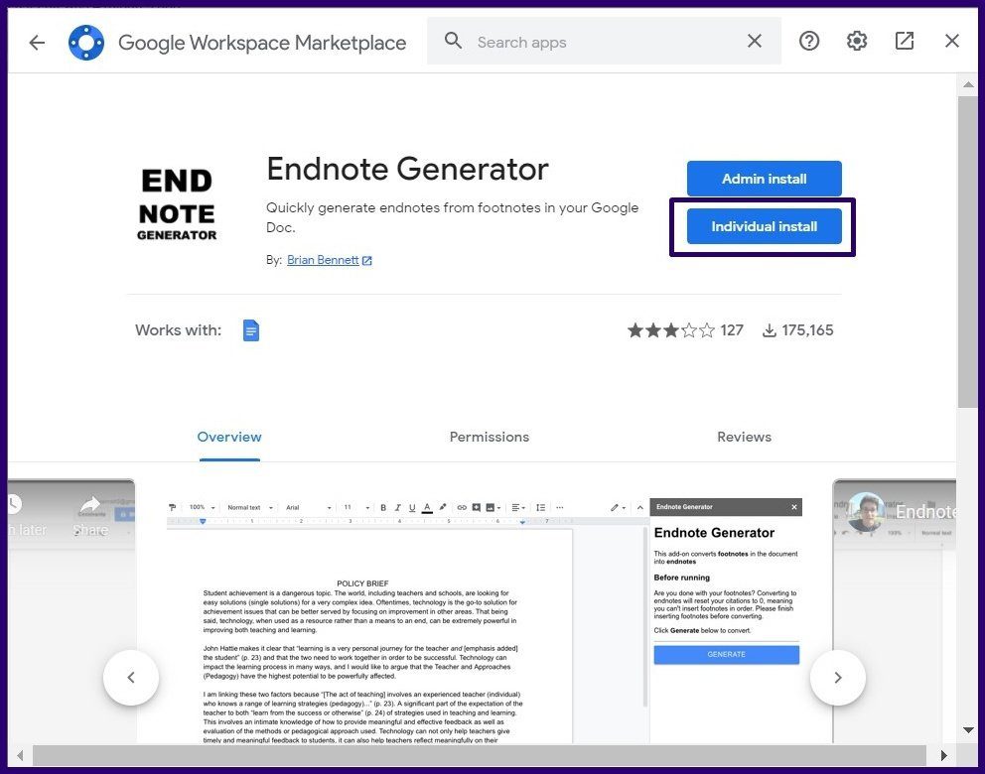Click the scroll down arrow
Viewport: 985px width, 774px height.
(968, 729)
